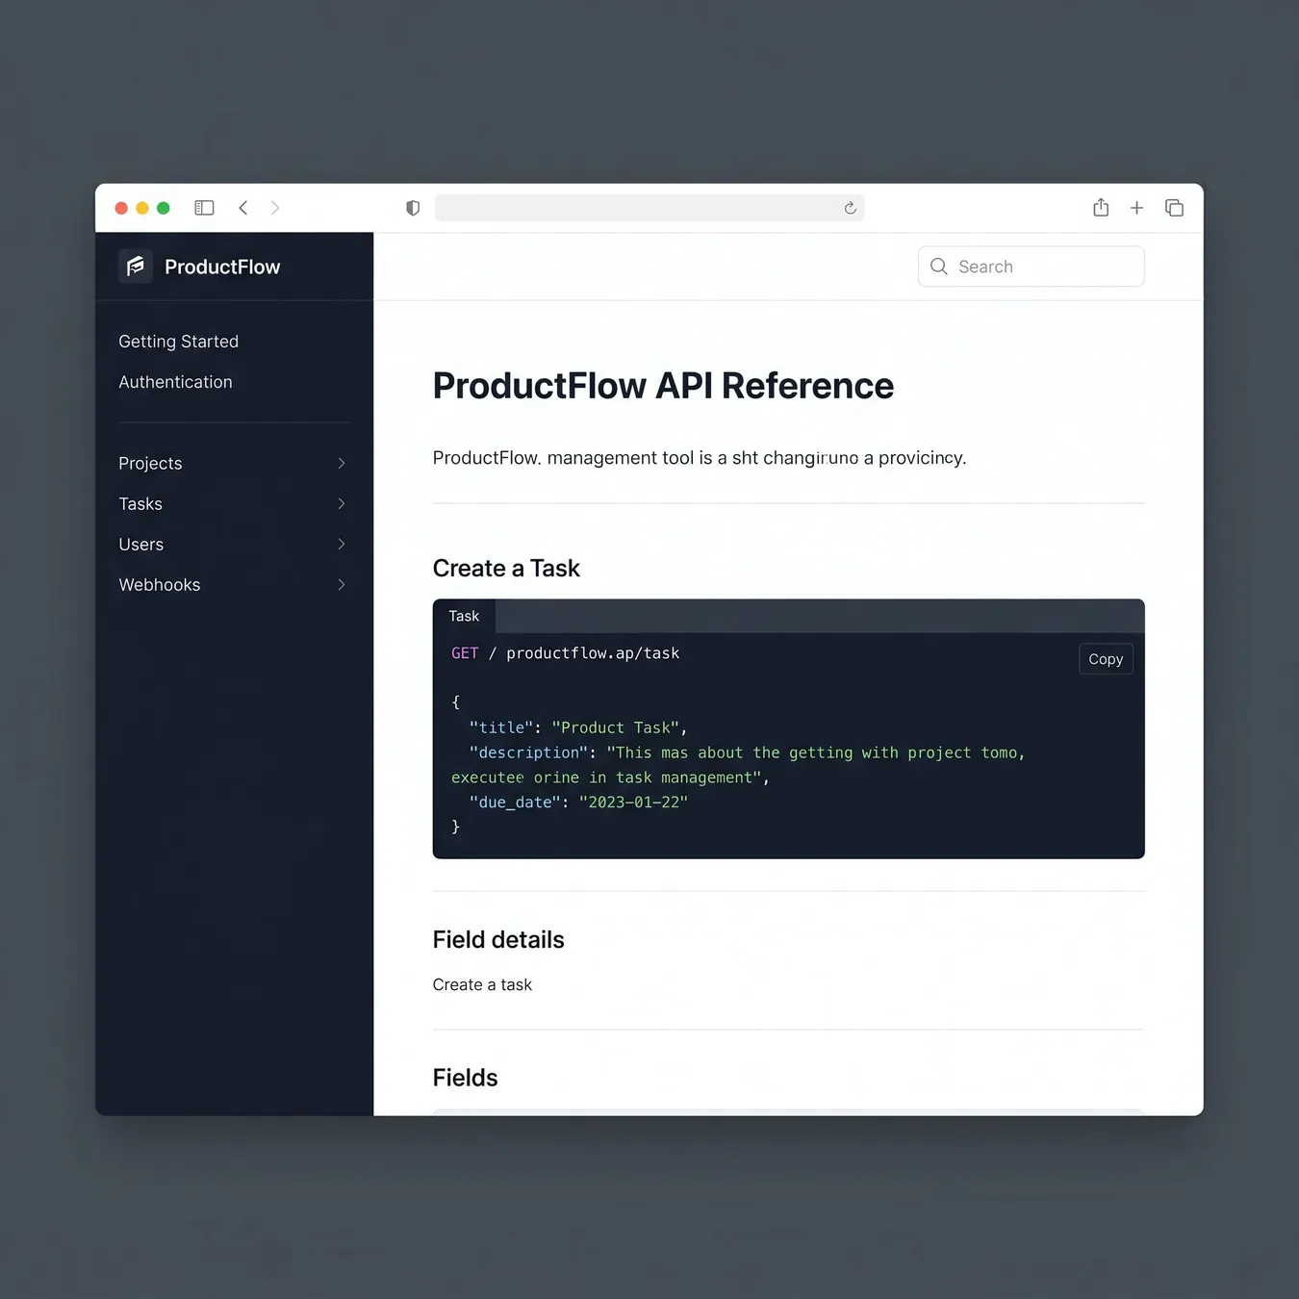Viewport: 1299px width, 1299px height.
Task: Click the Create a Task heading
Action: pyautogui.click(x=506, y=569)
